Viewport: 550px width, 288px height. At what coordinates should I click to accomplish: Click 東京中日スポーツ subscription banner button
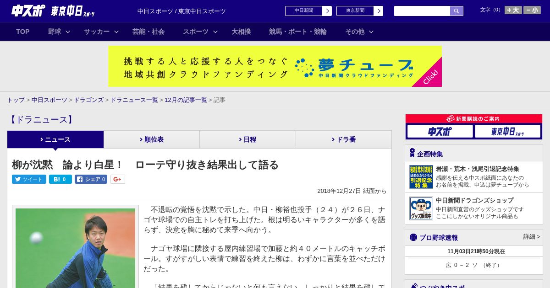(x=508, y=132)
